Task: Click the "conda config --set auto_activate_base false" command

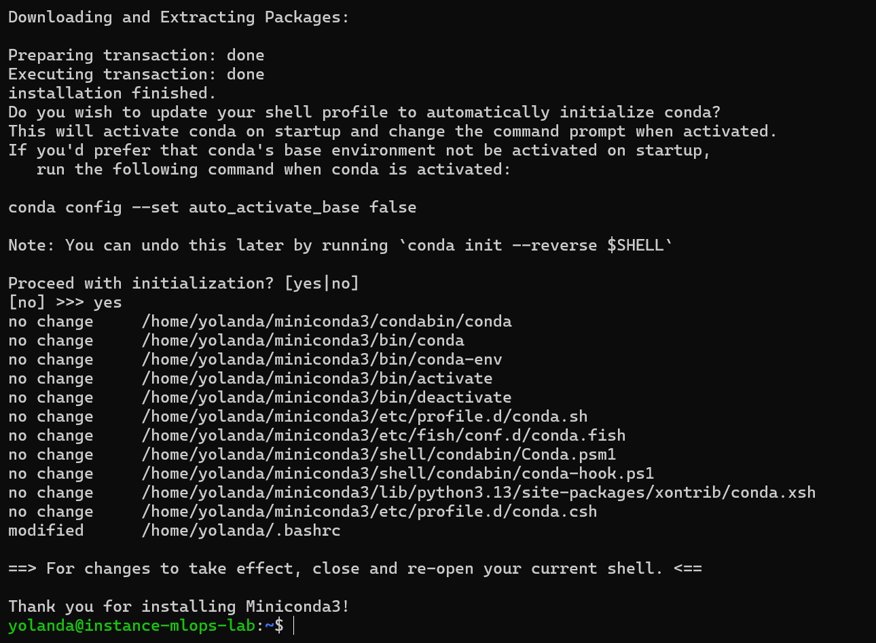Action: click(212, 207)
